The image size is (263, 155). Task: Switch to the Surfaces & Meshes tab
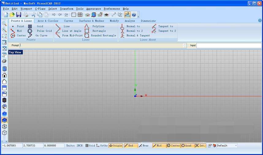[x=91, y=21]
